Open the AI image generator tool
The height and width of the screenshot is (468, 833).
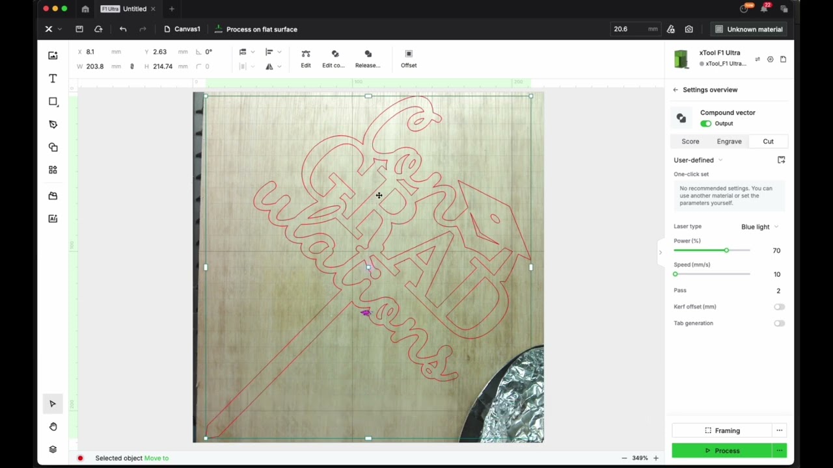53,218
